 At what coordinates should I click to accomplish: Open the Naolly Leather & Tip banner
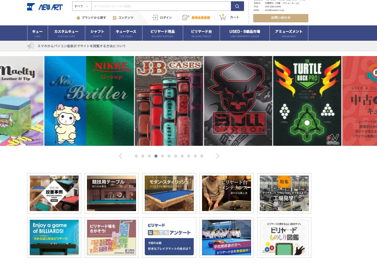coord(22,101)
